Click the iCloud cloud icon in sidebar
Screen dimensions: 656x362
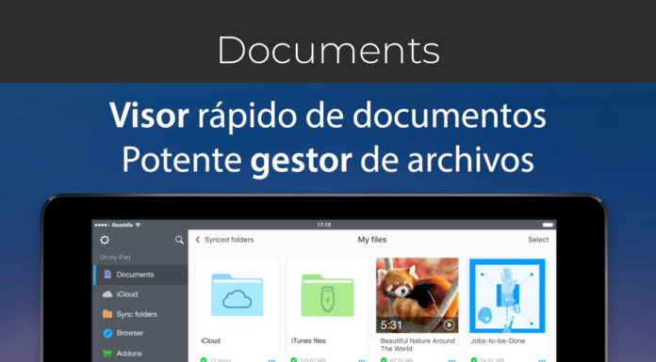[107, 294]
